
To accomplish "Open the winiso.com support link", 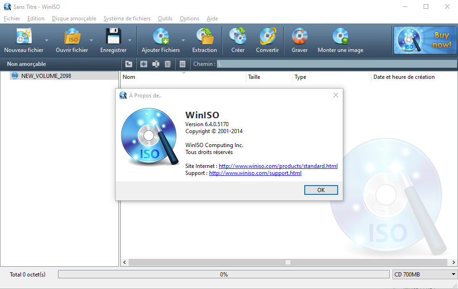I will tap(255, 173).
